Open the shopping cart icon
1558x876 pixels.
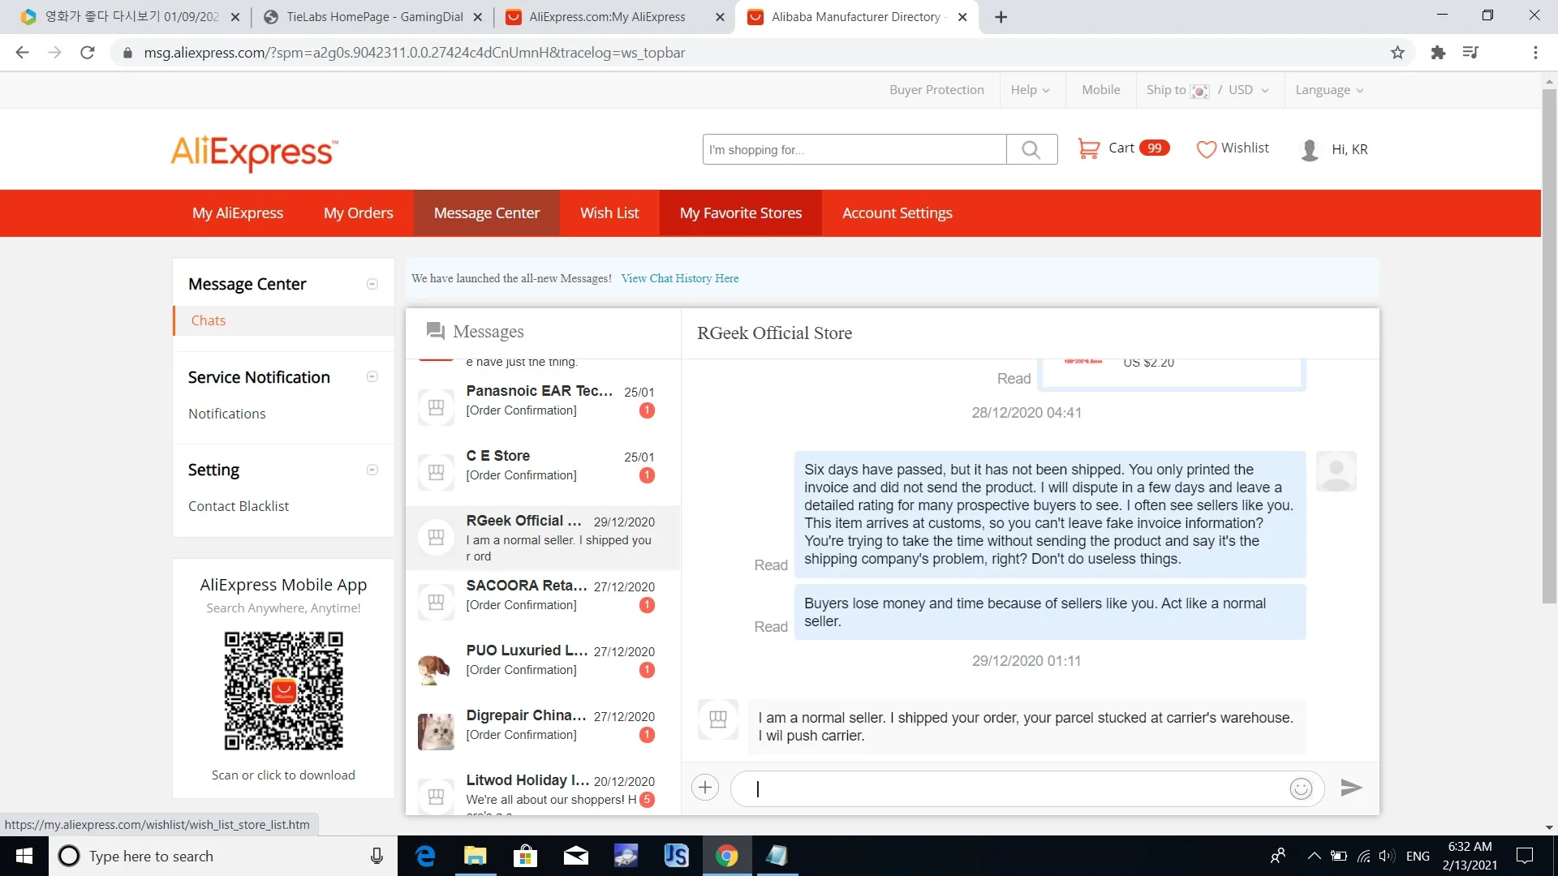click(x=1087, y=148)
